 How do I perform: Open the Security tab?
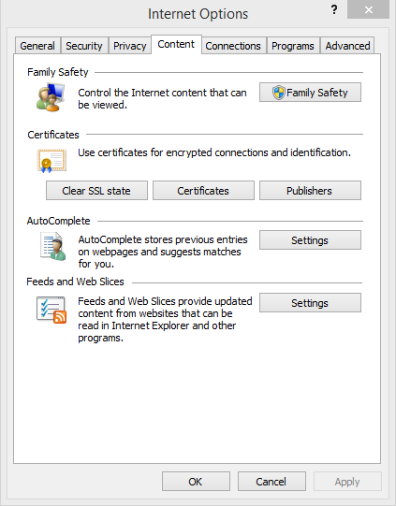point(84,46)
